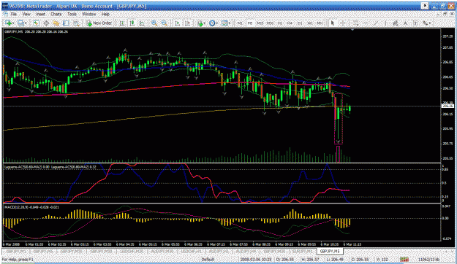This screenshot has height=264, width=457.
Task: Click the Default profile status entry
Action: click(x=208, y=259)
